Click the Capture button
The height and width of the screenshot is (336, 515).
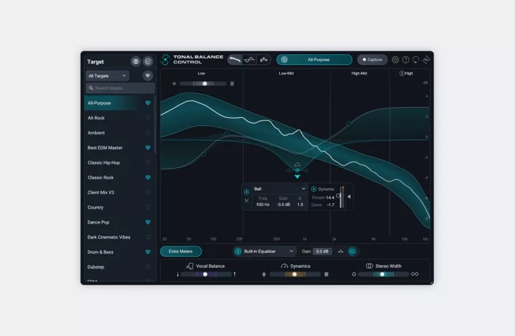(372, 60)
